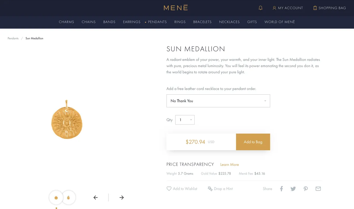The width and height of the screenshot is (354, 209).
Task: Click the Drop a Hint icon
Action: point(210,188)
